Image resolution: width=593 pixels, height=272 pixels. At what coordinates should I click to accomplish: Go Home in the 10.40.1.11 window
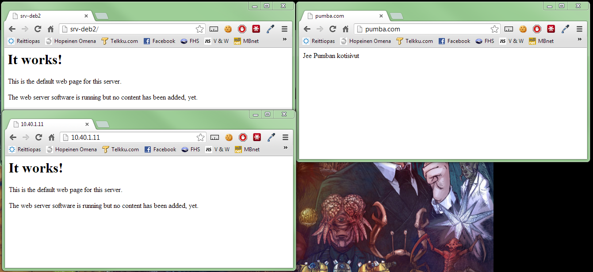point(51,138)
